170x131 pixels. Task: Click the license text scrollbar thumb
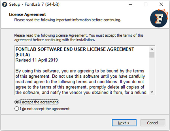(152, 54)
